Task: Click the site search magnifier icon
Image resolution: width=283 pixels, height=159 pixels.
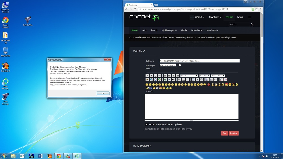Action: (252, 25)
